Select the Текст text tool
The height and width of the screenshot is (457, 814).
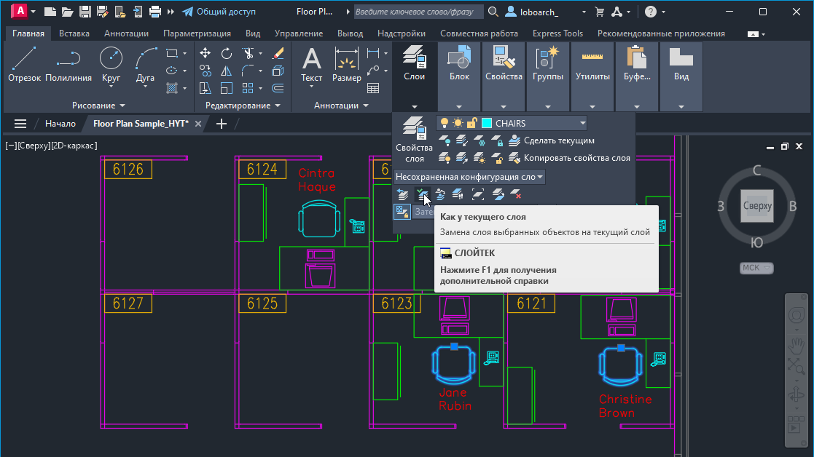coord(311,64)
